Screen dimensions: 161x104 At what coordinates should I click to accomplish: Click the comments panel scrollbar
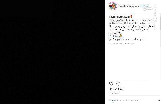160,22
